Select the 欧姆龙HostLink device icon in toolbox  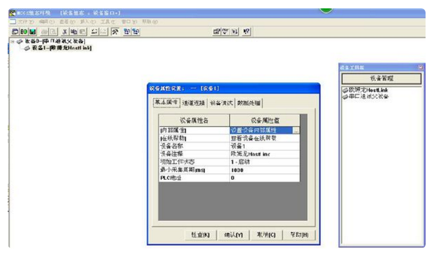[345, 89]
